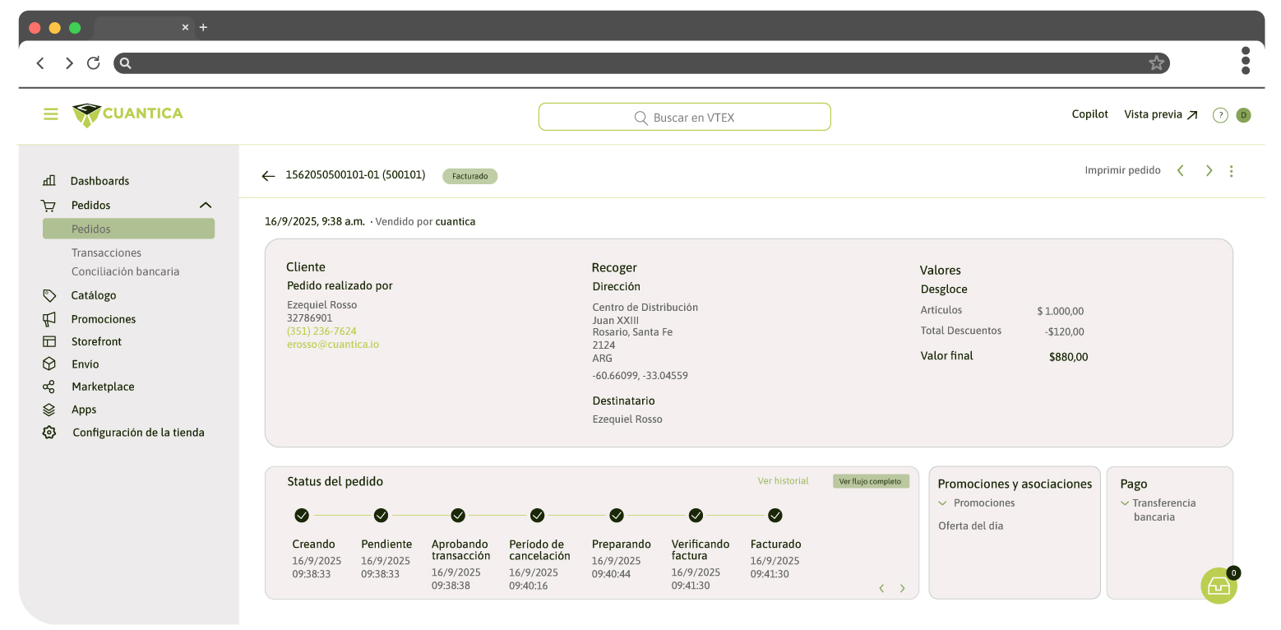Open the help question mark icon
Screen dimensions: 1281x630
(x=1220, y=115)
